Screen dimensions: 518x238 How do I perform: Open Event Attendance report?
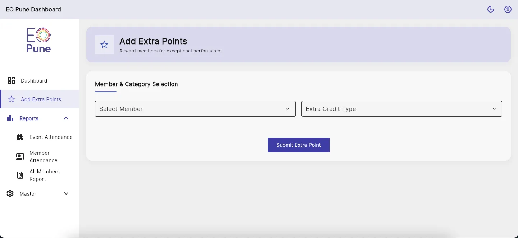(51, 137)
